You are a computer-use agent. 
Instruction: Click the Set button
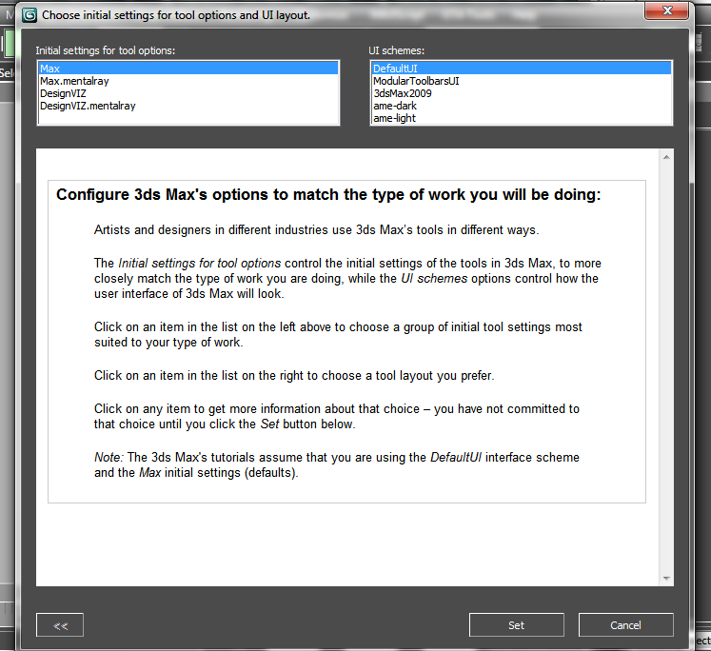pos(516,625)
